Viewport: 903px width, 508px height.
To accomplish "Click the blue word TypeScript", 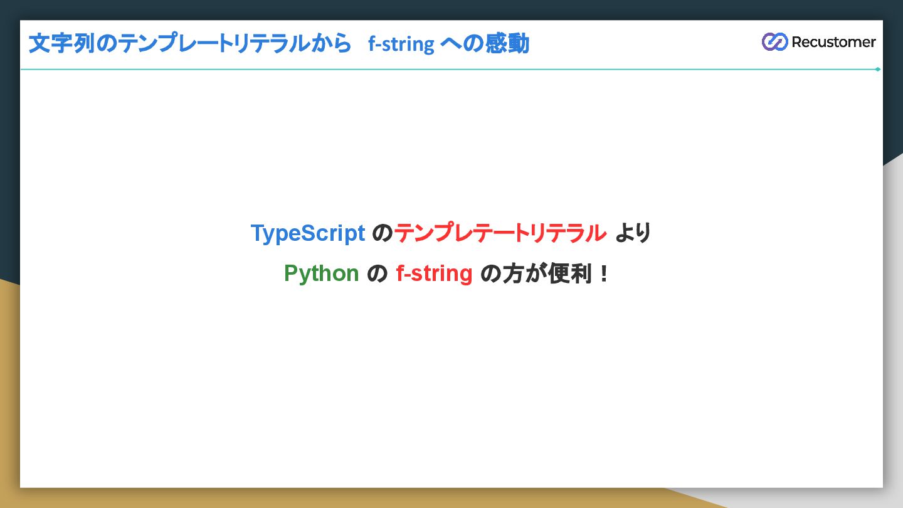I will click(x=308, y=233).
